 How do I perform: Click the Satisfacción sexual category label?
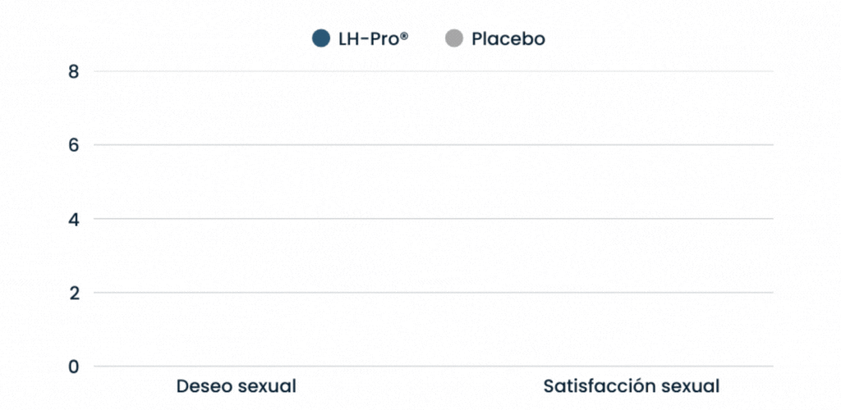631,386
